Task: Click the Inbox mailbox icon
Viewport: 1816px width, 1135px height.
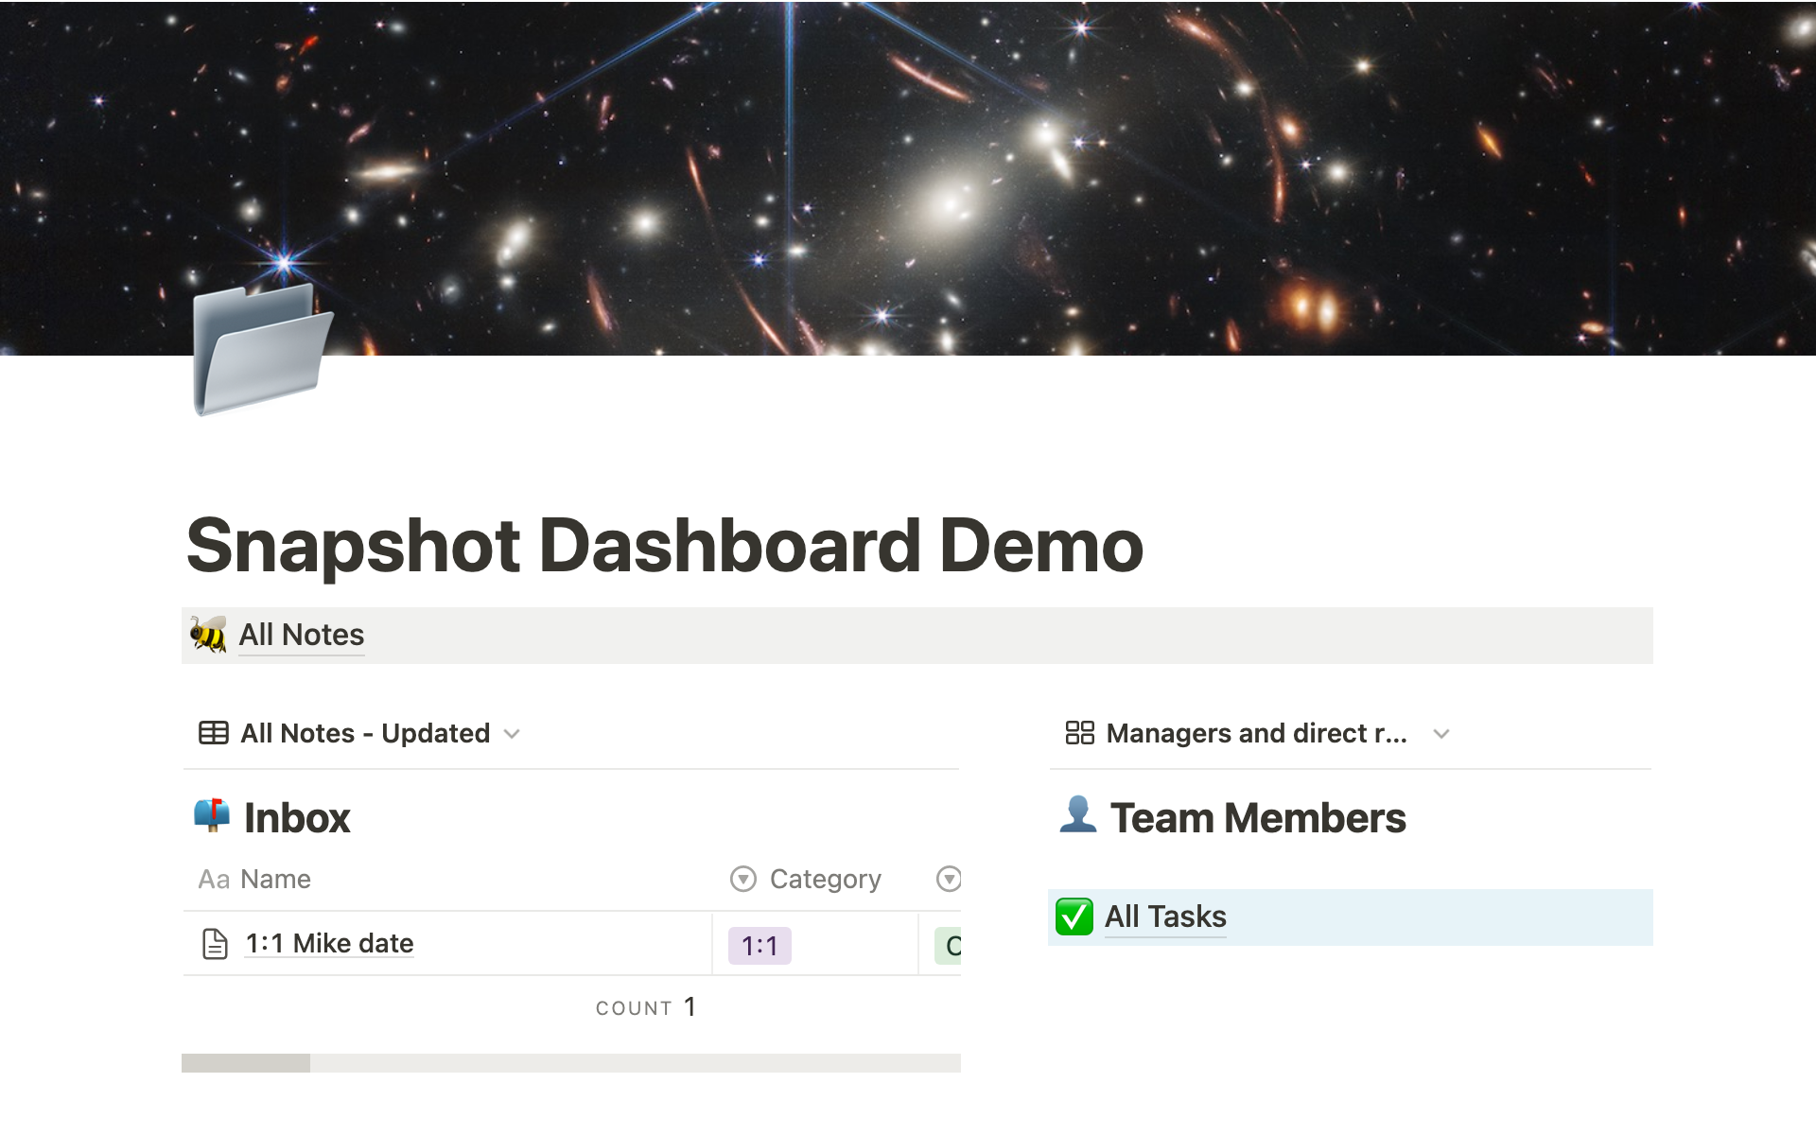Action: point(212,815)
